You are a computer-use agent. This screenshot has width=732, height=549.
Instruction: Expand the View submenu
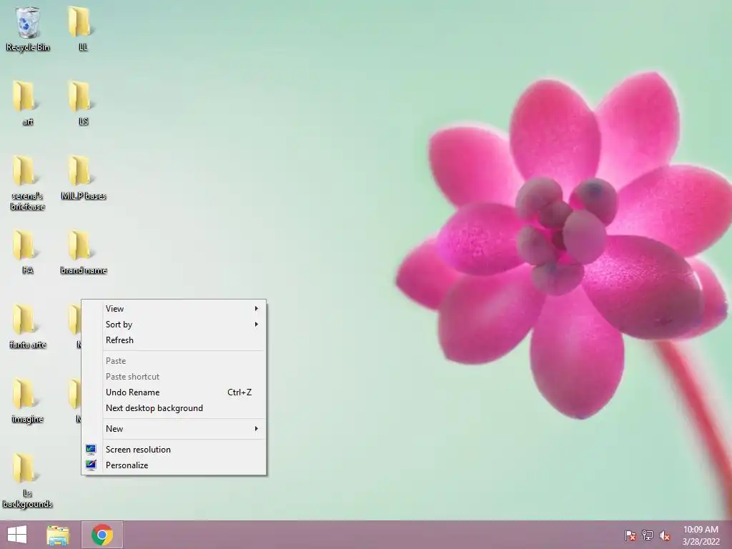click(x=174, y=309)
